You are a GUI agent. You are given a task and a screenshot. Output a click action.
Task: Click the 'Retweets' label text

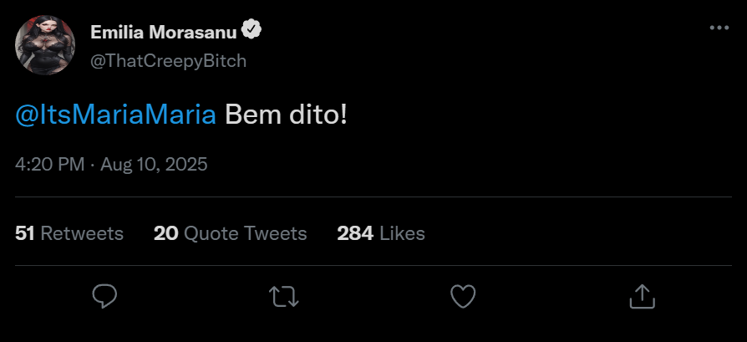click(x=82, y=233)
